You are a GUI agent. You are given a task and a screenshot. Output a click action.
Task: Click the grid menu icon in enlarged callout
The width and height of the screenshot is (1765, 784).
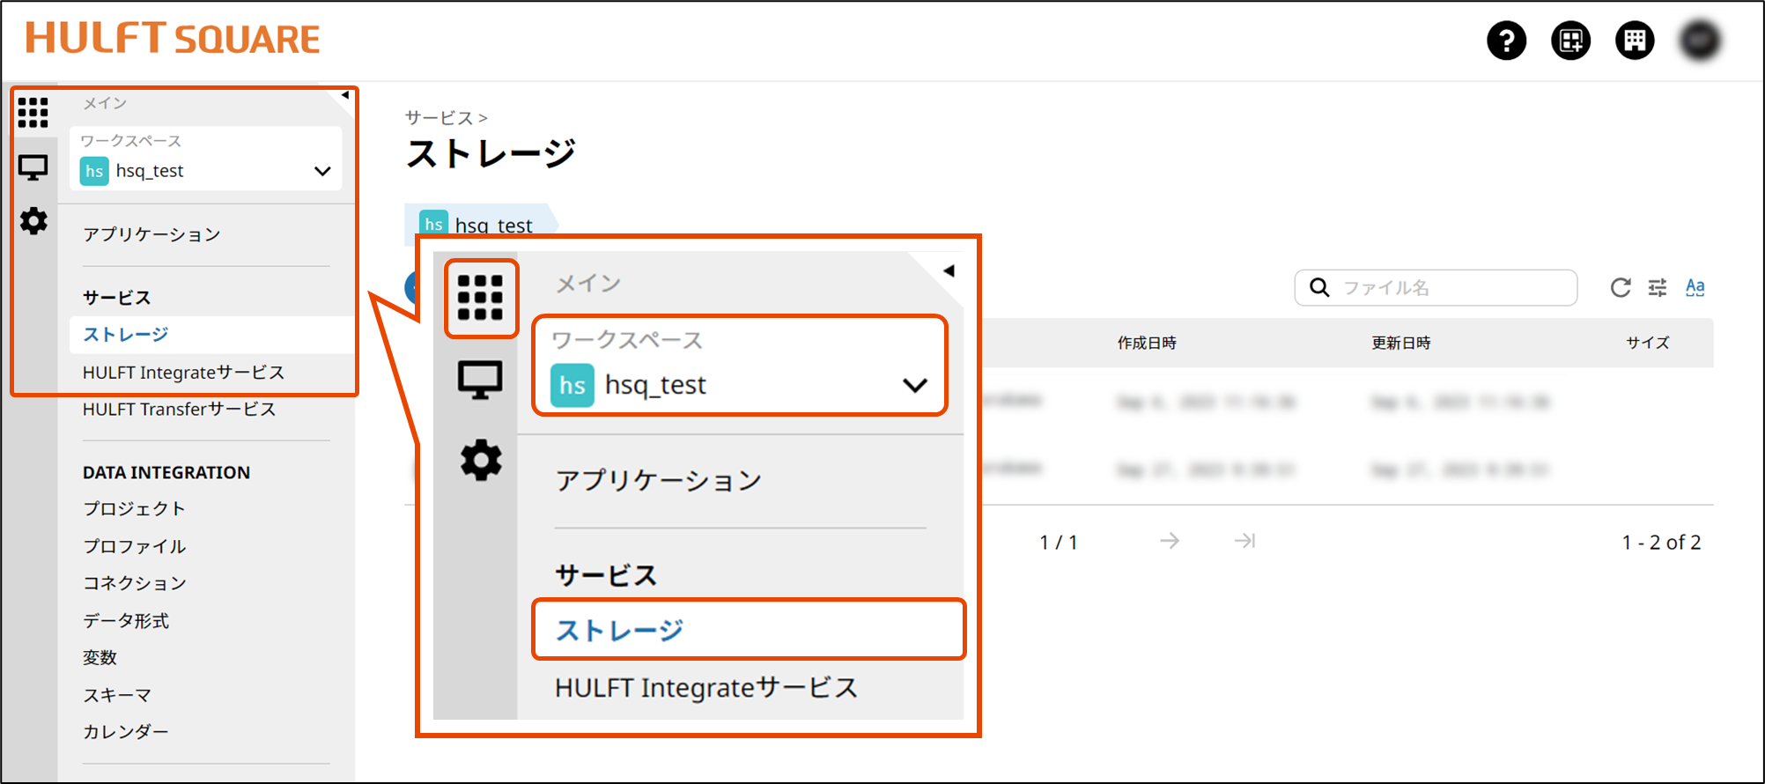(x=481, y=298)
